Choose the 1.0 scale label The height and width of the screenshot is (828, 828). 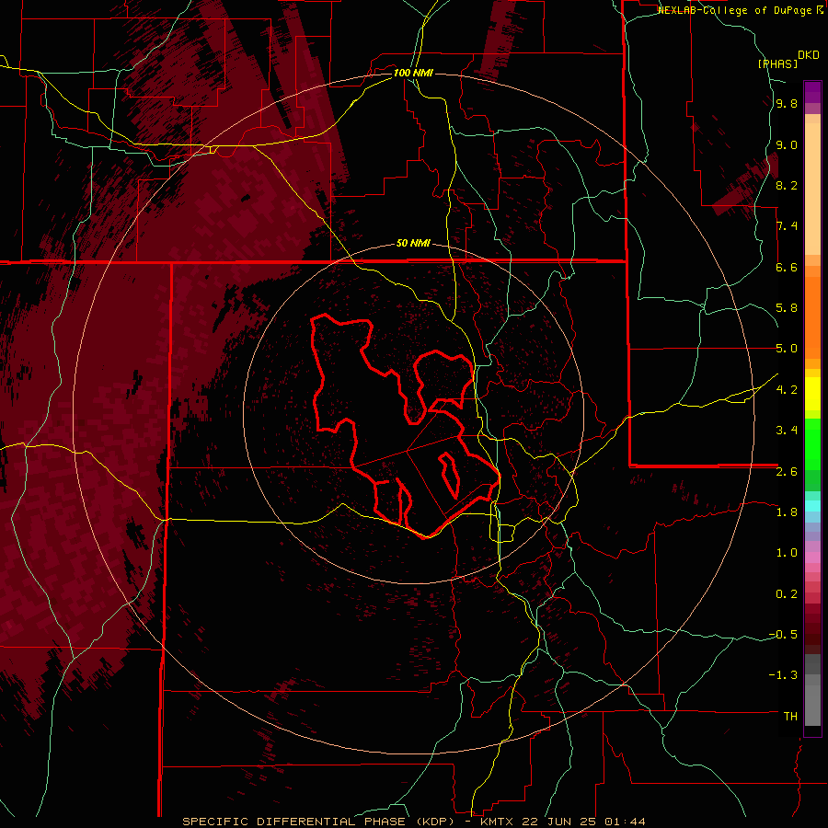click(x=787, y=553)
